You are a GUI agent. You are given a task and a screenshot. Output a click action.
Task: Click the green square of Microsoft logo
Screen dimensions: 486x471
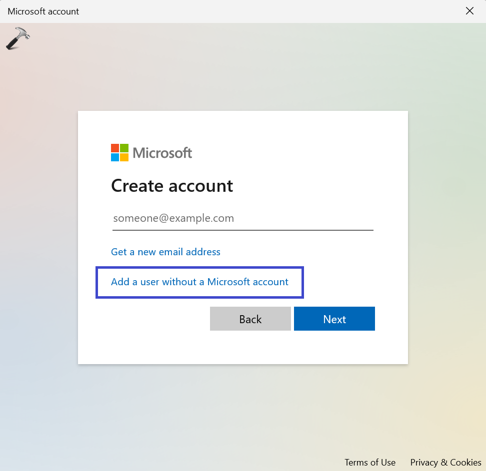[124, 148]
